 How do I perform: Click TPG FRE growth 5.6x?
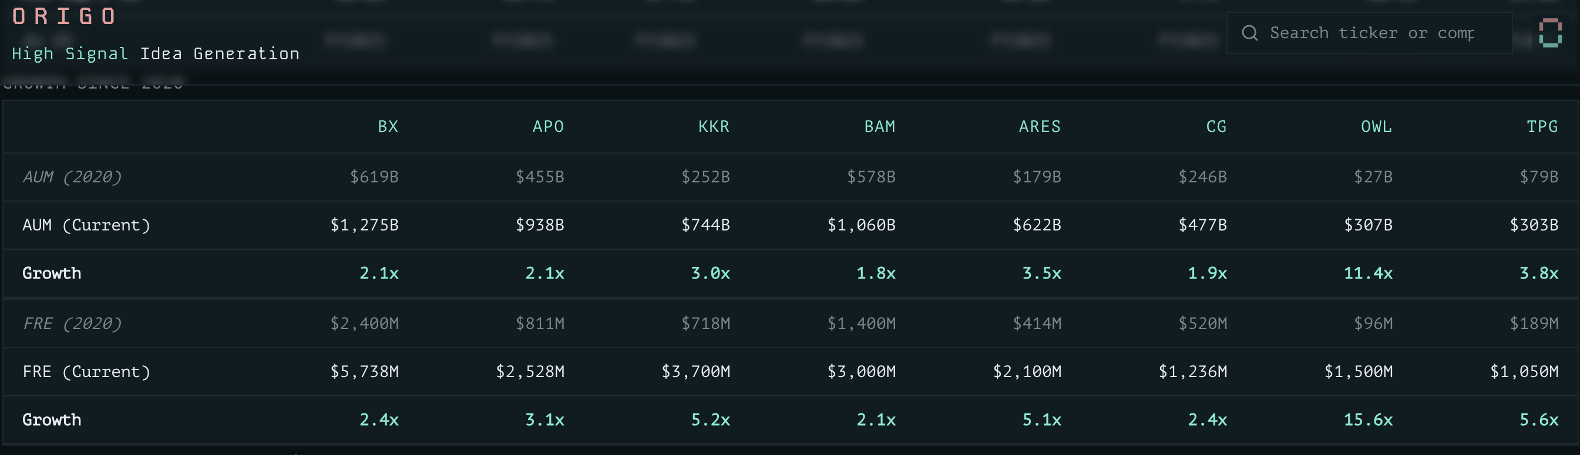(1538, 420)
